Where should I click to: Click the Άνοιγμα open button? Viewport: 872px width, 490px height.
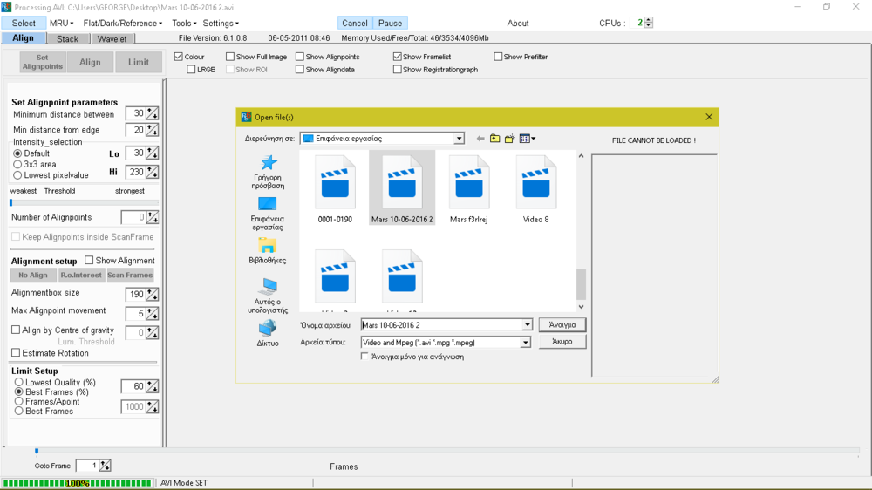[x=562, y=324]
